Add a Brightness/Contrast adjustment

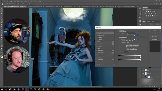click(146, 11)
